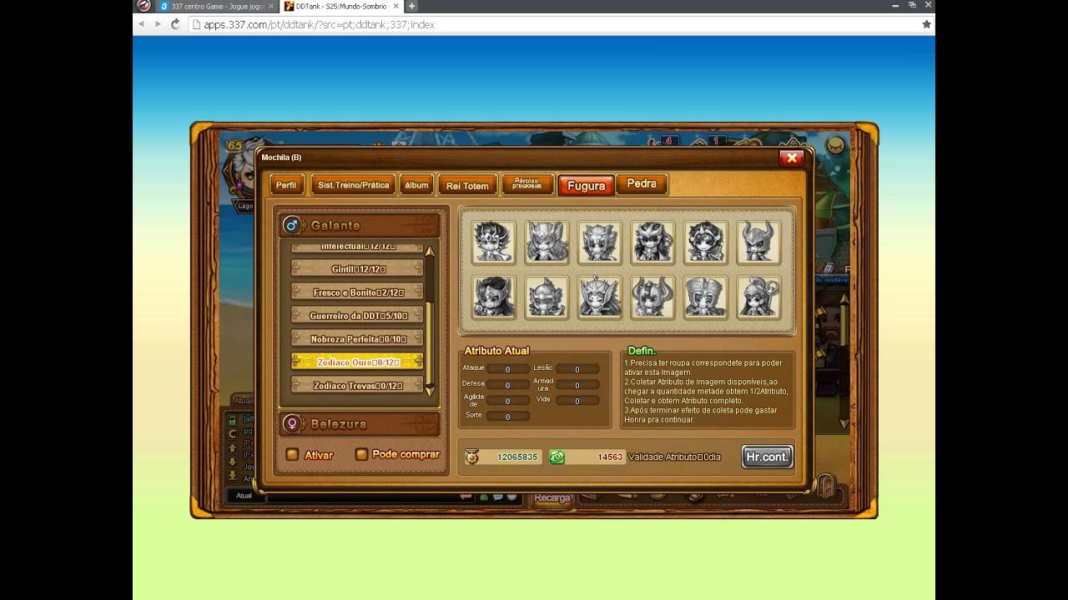Reload the DDTank page

(175, 24)
